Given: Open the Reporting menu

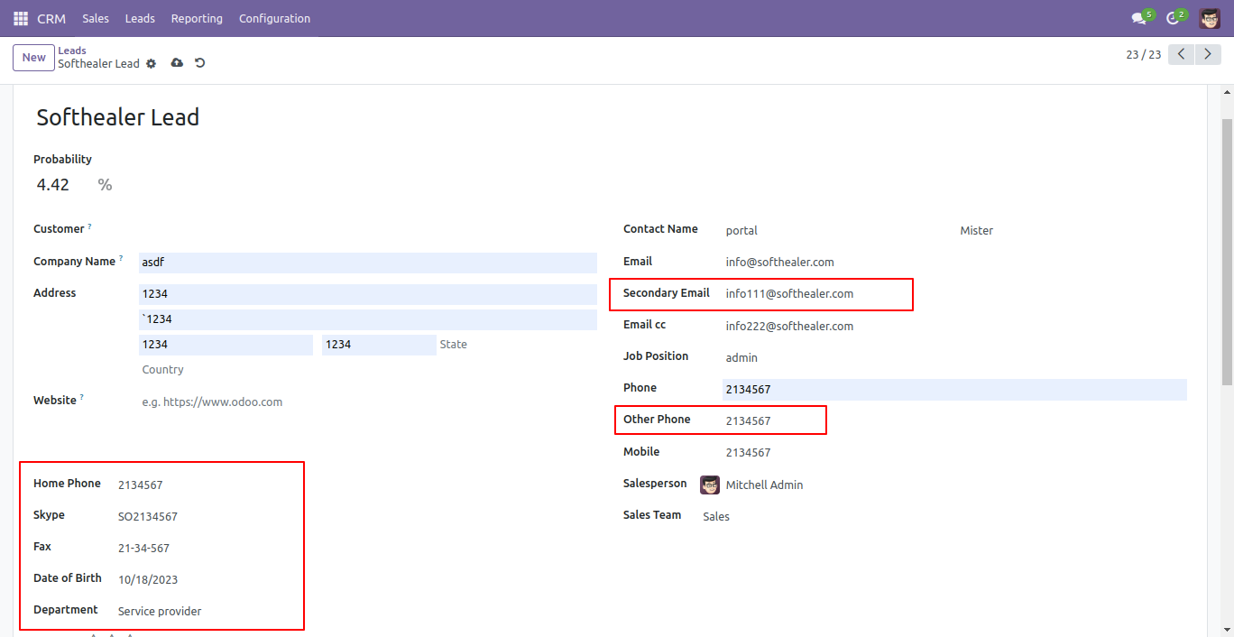Looking at the screenshot, I should [197, 18].
